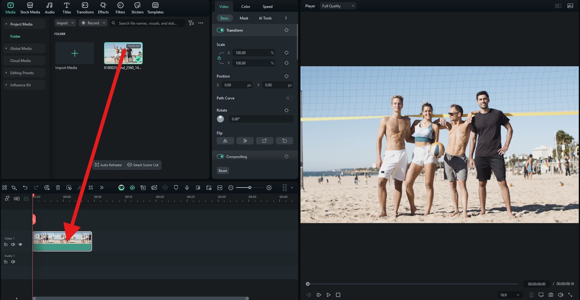
Task: Show more property sub-tabs with the right chevron
Action: tap(286, 18)
